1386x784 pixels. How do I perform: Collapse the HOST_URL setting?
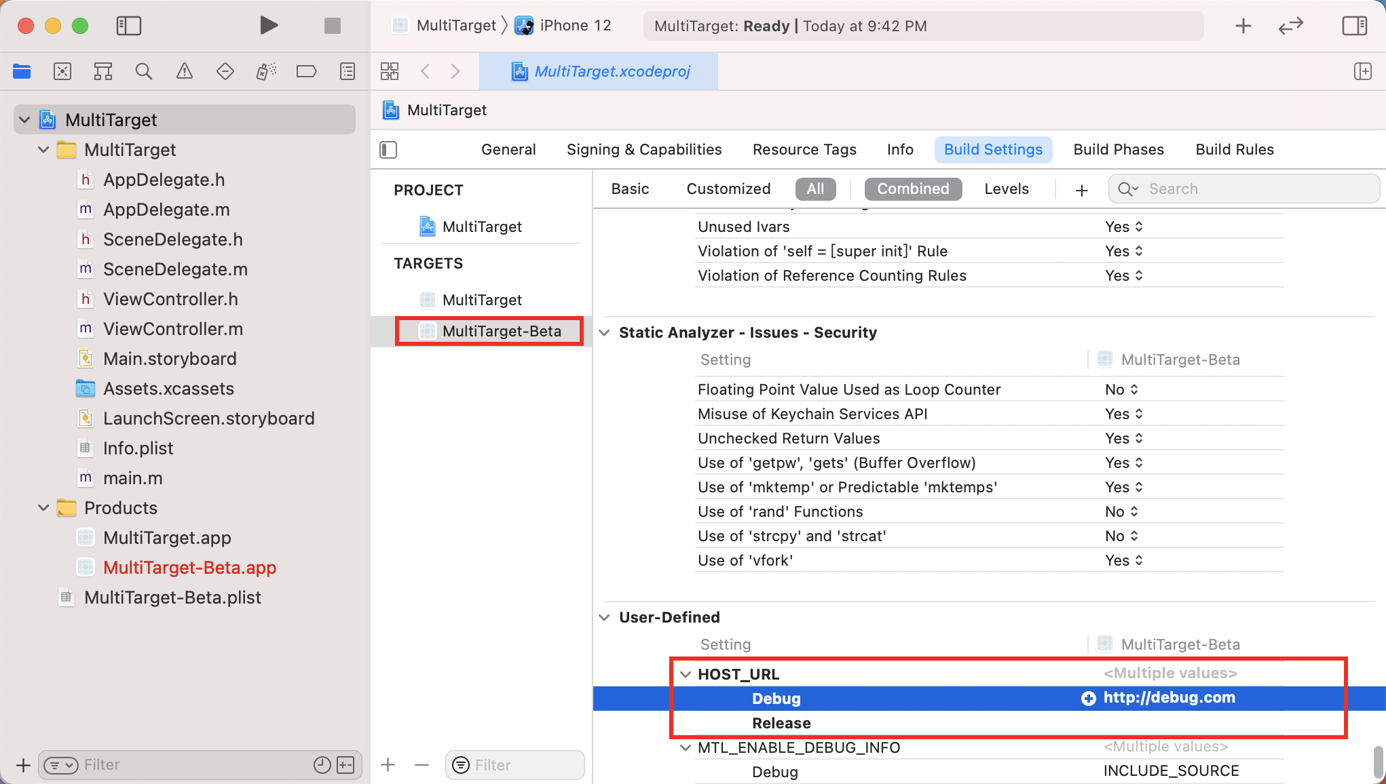click(686, 674)
